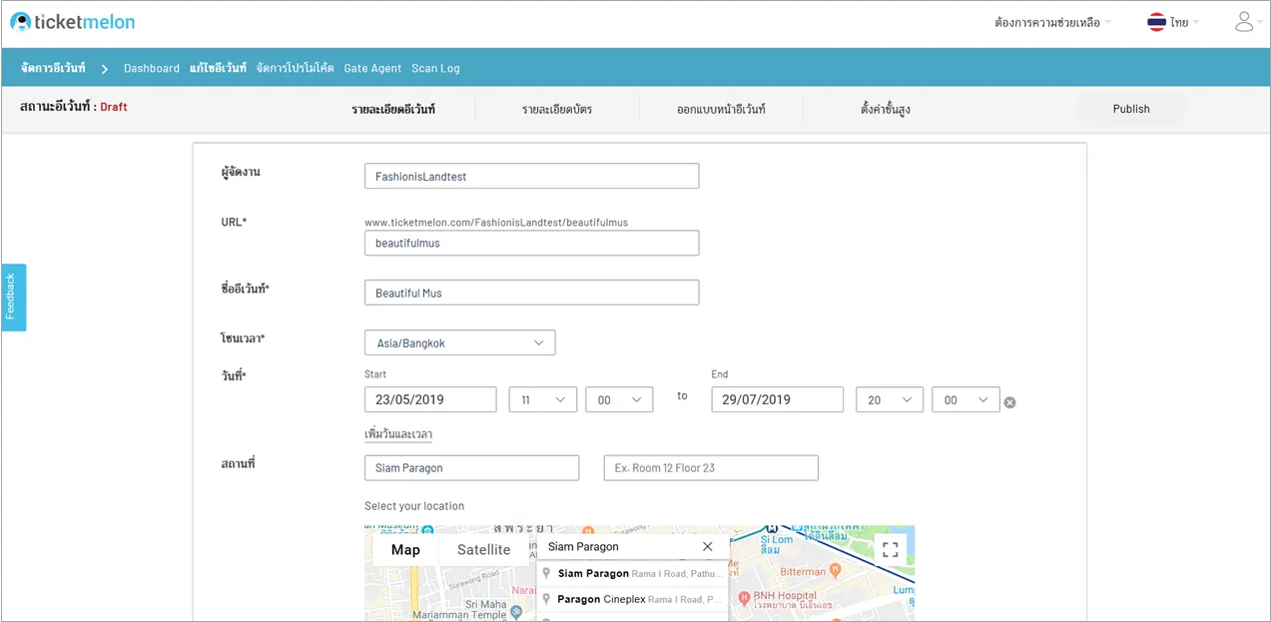Click the Draft status text
Viewport: 1271px width, 622px height.
[x=114, y=107]
